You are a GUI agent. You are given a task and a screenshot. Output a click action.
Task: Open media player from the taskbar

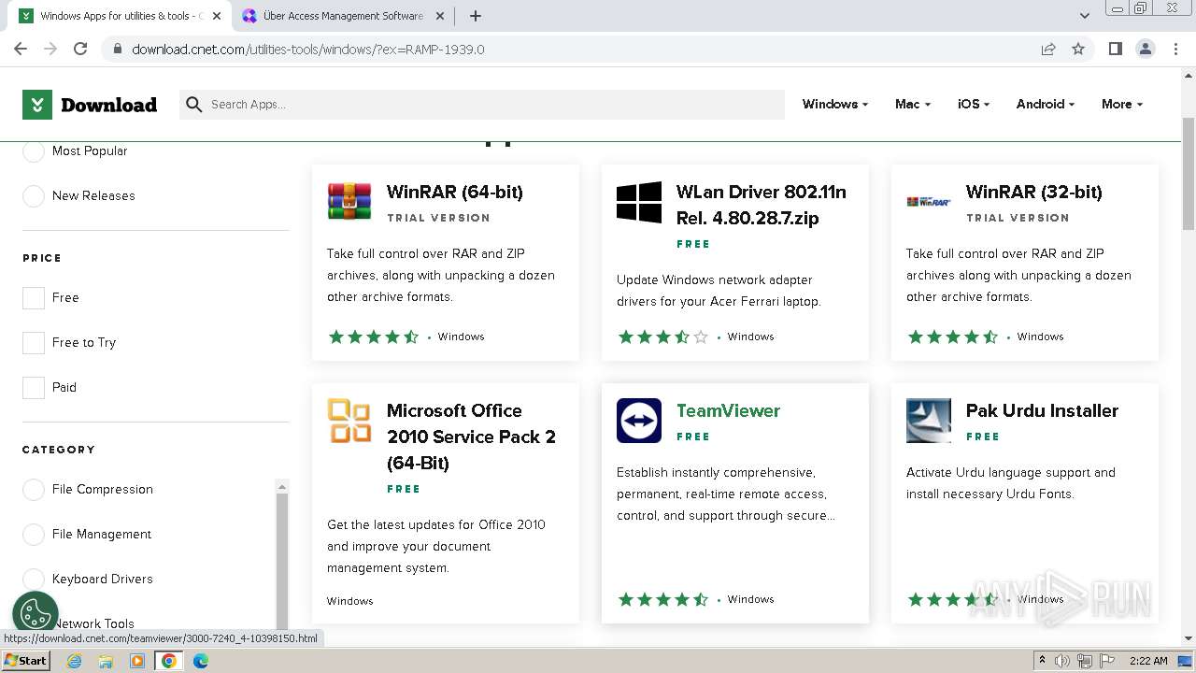[137, 661]
